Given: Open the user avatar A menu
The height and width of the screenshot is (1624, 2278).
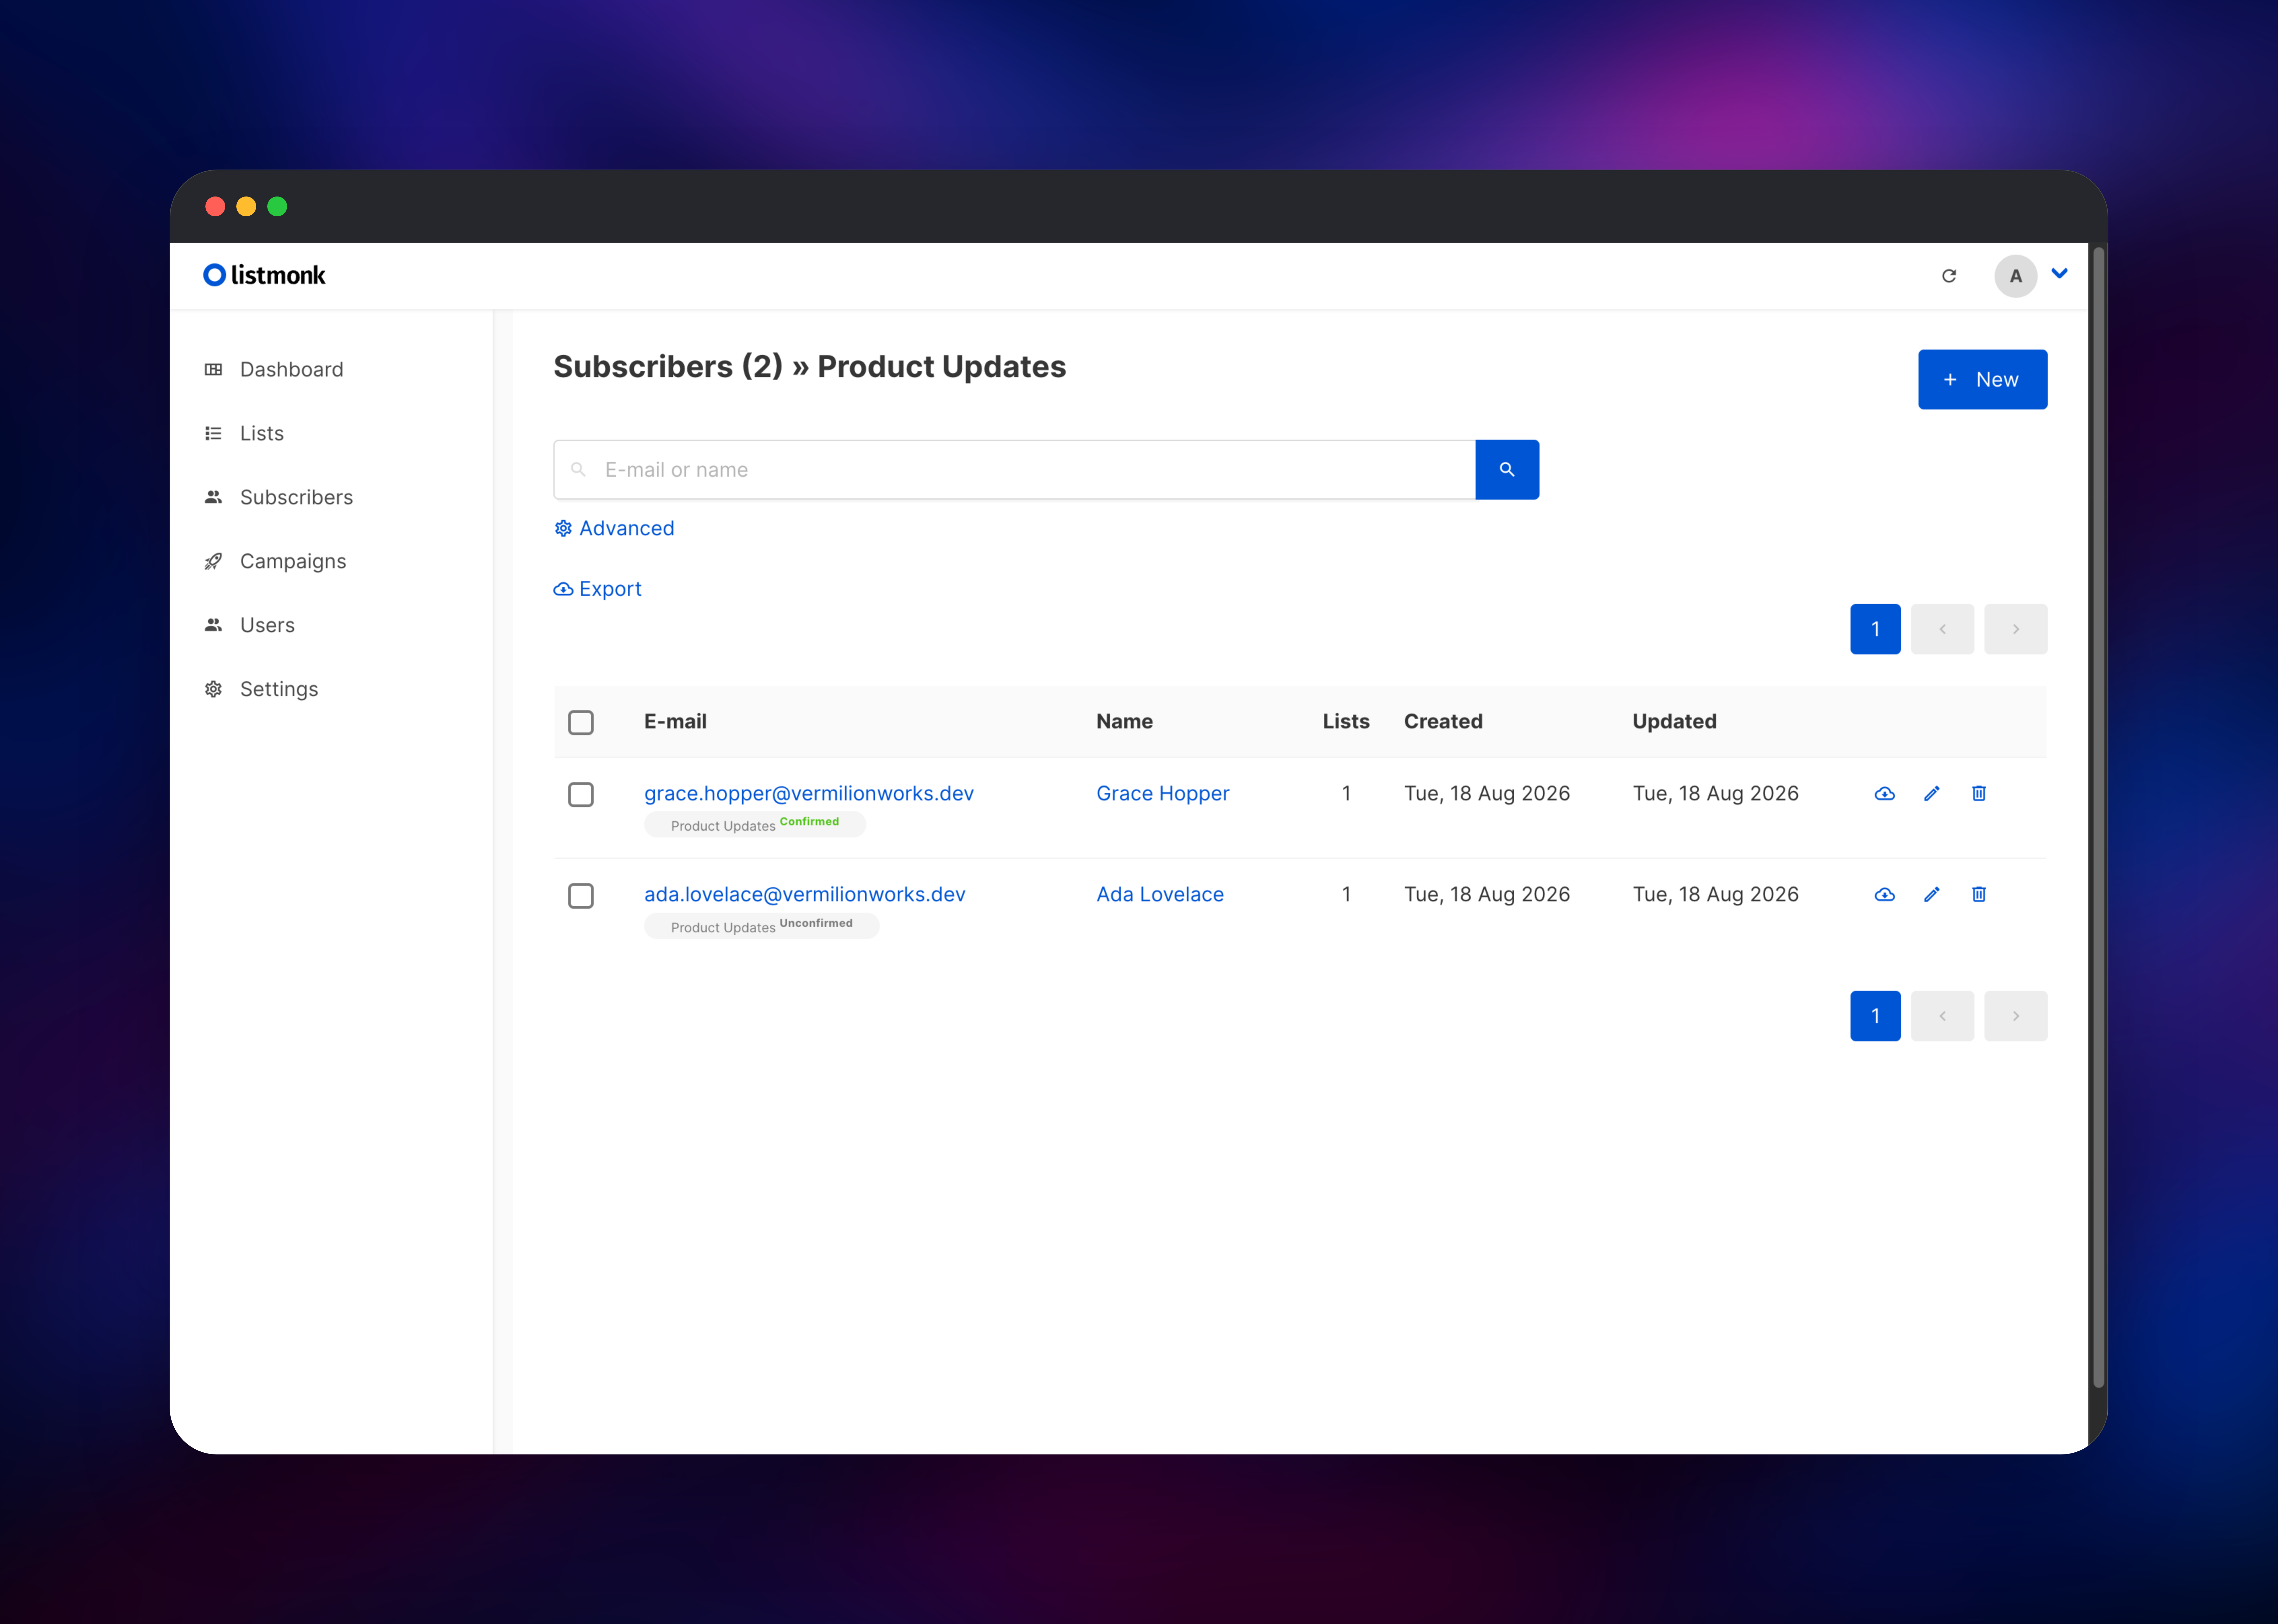Looking at the screenshot, I should point(2016,276).
